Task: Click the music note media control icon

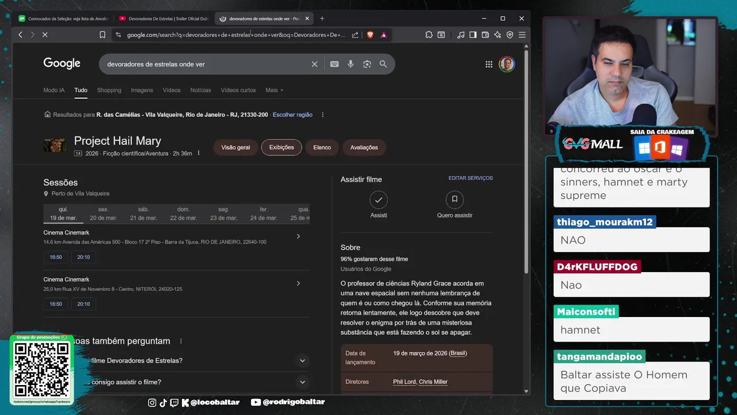Action: (461, 35)
